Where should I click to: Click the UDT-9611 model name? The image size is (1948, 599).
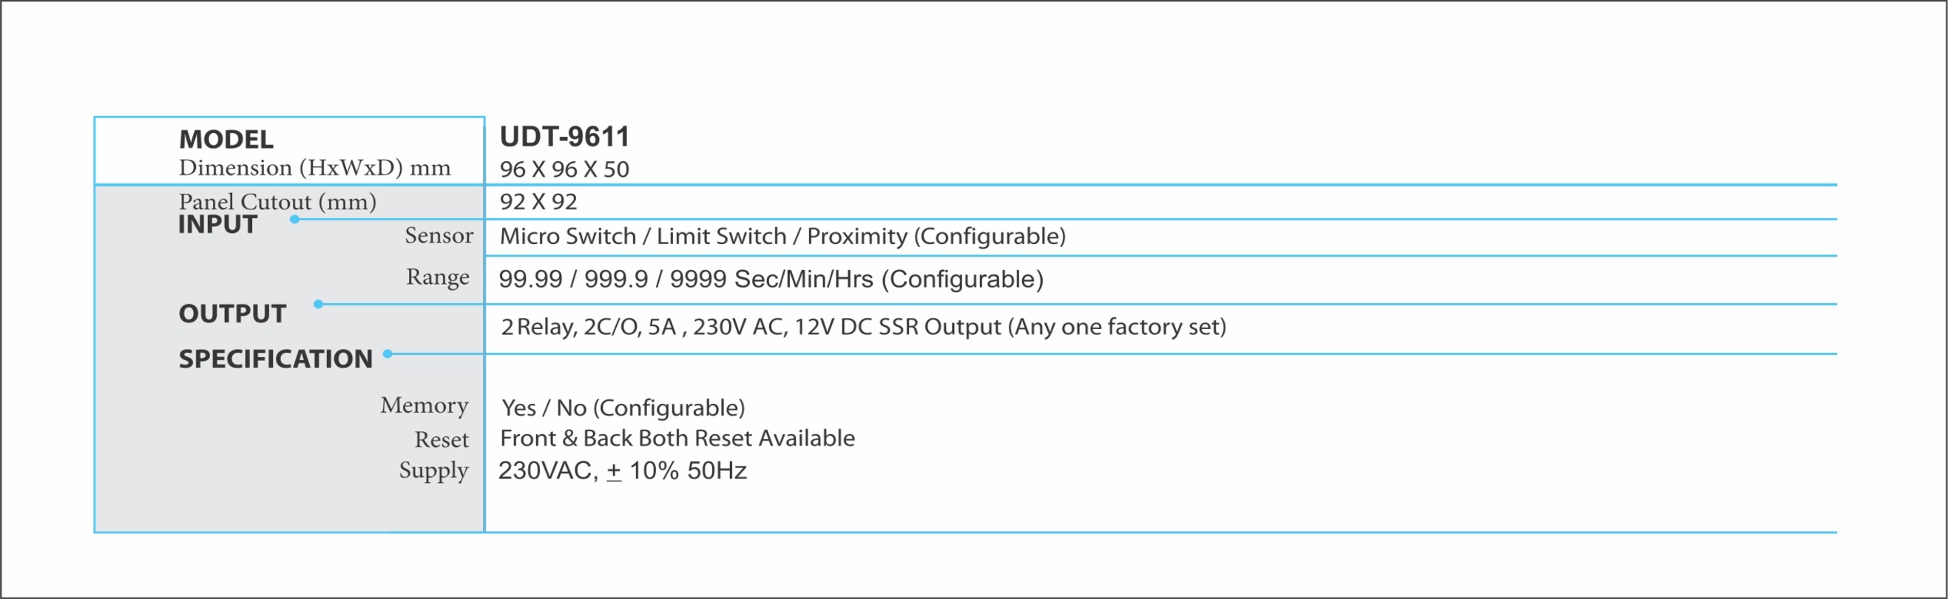[x=564, y=137]
